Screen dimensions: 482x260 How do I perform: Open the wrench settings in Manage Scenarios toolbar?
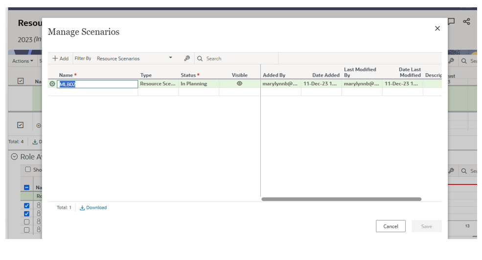point(187,59)
